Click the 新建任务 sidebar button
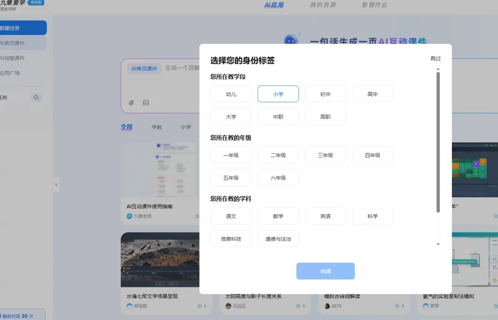 click(23, 28)
